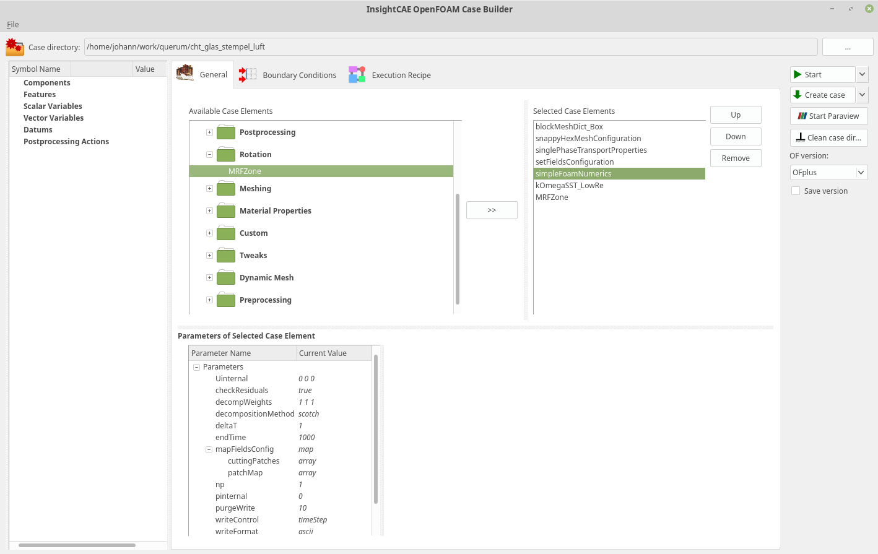Image resolution: width=878 pixels, height=554 pixels.
Task: Select blockMeshDict_Box in selected elements
Action: point(619,126)
